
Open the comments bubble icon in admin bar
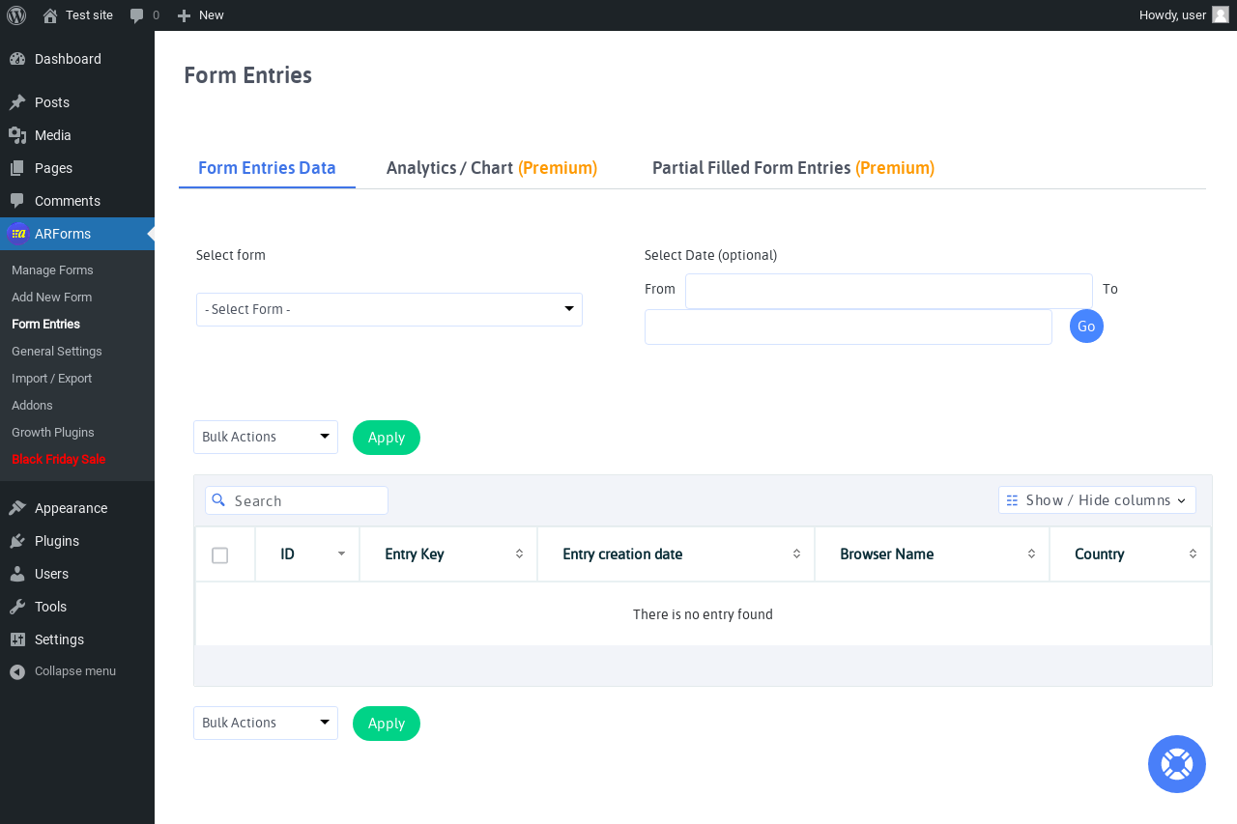click(137, 15)
